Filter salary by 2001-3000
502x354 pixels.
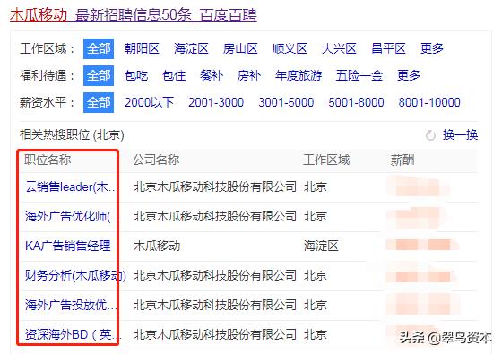(216, 102)
